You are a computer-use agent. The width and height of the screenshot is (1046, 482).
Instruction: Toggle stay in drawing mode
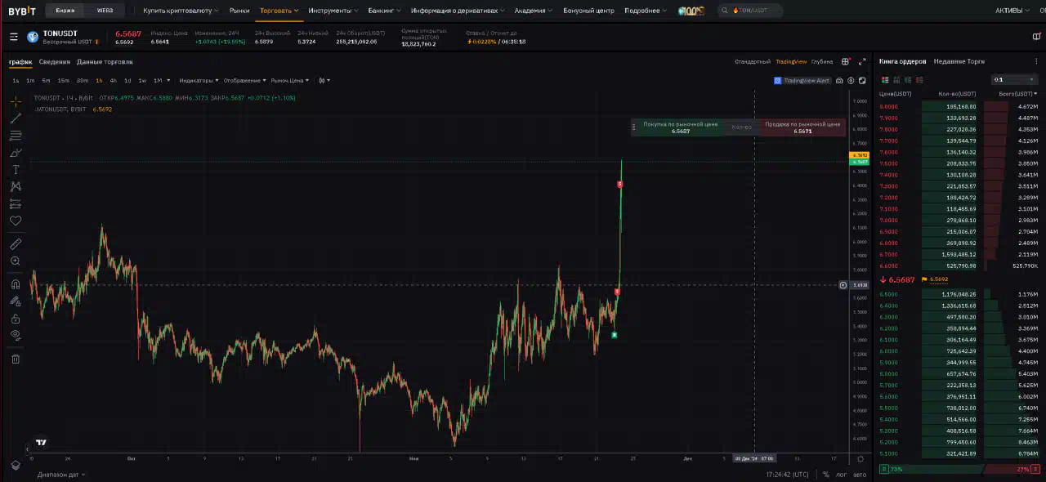[x=16, y=301]
